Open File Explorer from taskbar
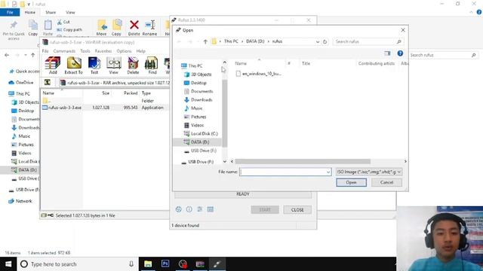Screen dimensions: 483x271 tap(148, 264)
